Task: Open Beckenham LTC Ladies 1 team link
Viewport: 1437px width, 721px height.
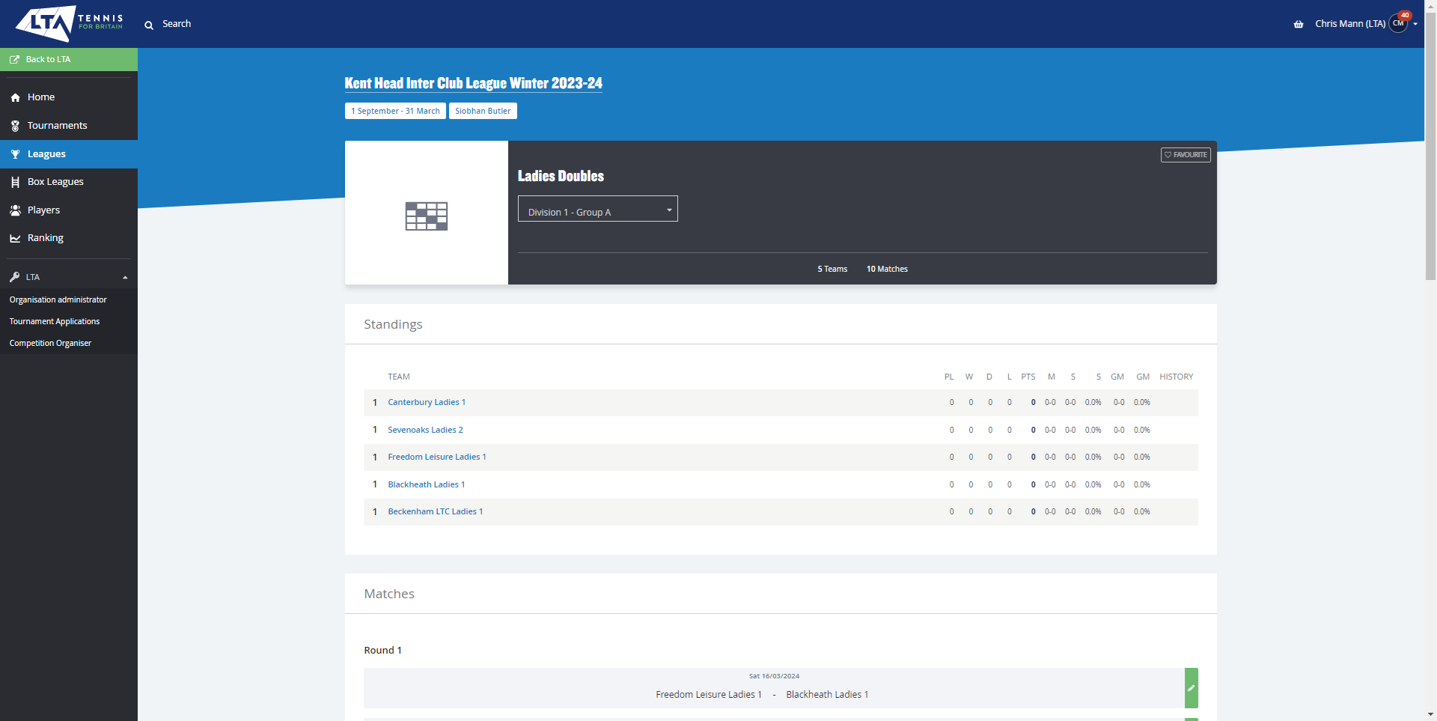Action: (x=435, y=511)
